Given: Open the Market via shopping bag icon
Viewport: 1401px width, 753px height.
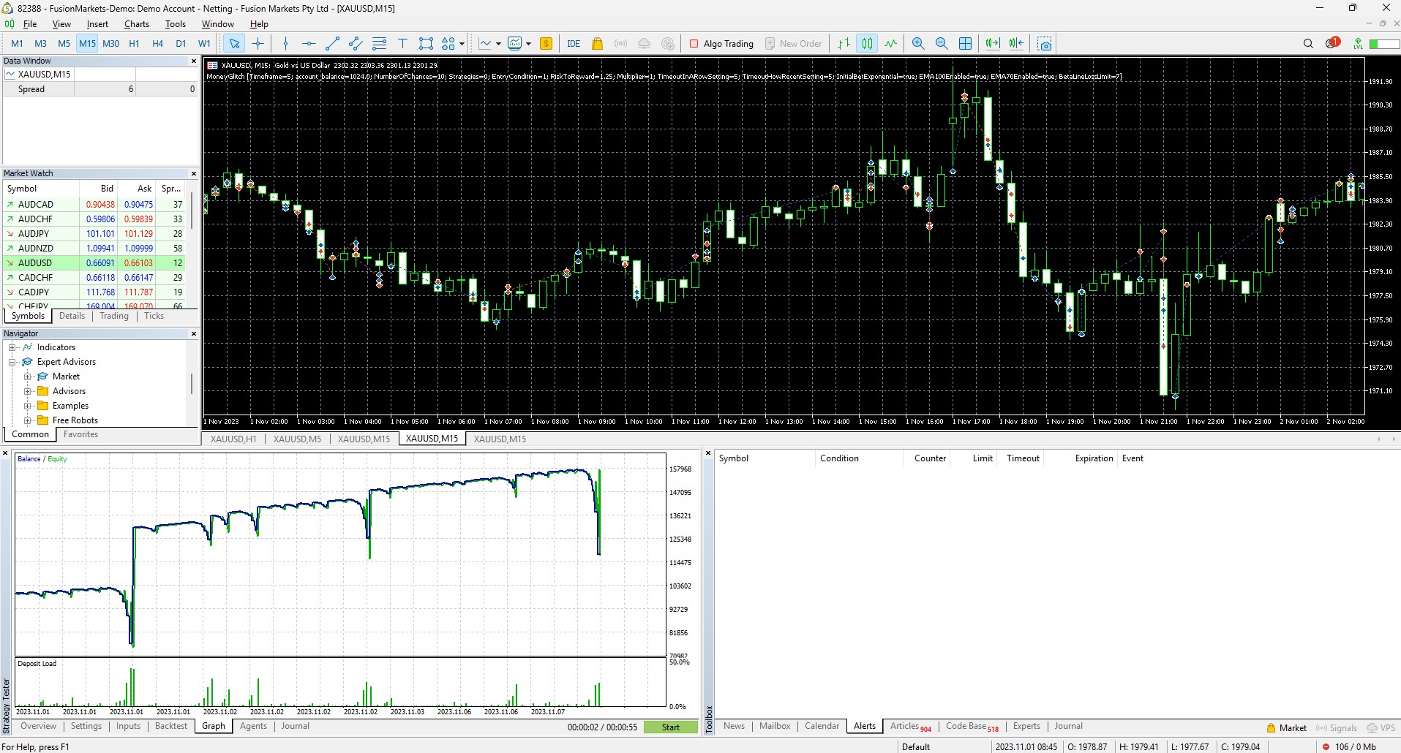Looking at the screenshot, I should (598, 43).
